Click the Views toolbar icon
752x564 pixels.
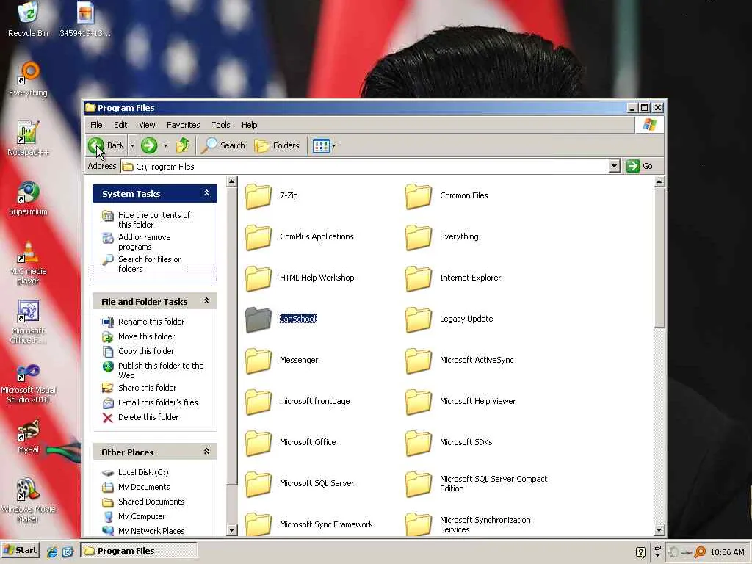pos(321,146)
